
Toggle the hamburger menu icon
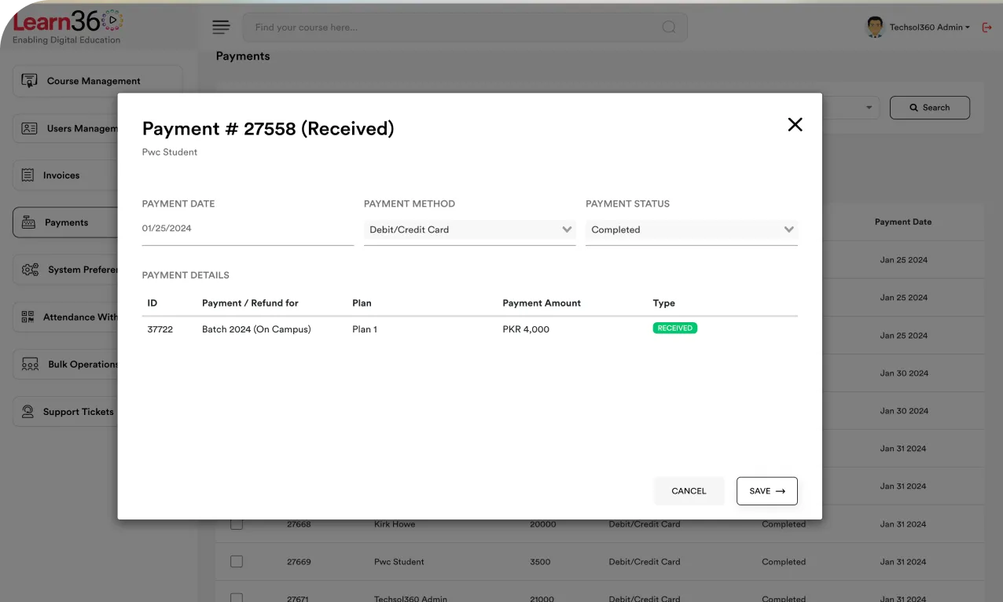222,28
